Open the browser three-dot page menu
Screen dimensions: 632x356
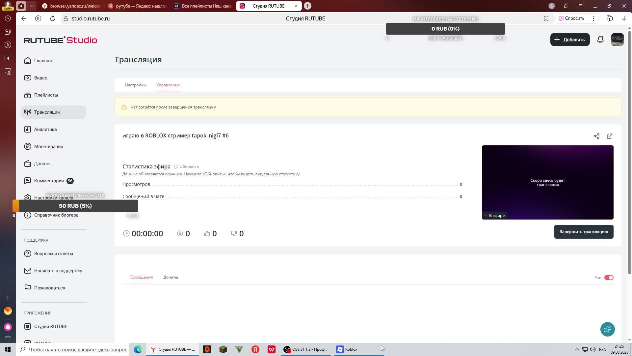[593, 18]
